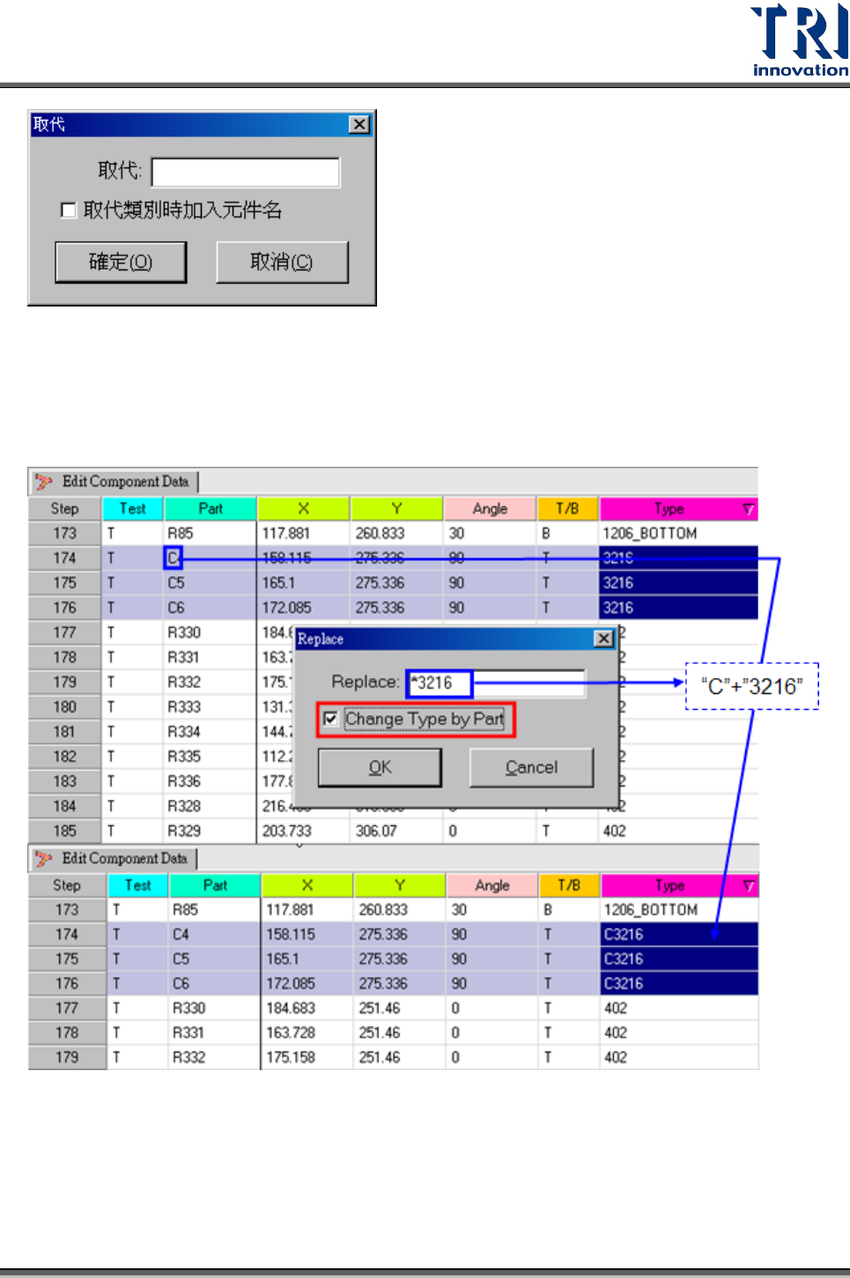The image size is (850, 1278).
Task: Select row header 179 in lower table
Action: point(67,1058)
